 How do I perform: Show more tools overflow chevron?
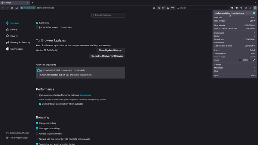(x=251, y=8)
